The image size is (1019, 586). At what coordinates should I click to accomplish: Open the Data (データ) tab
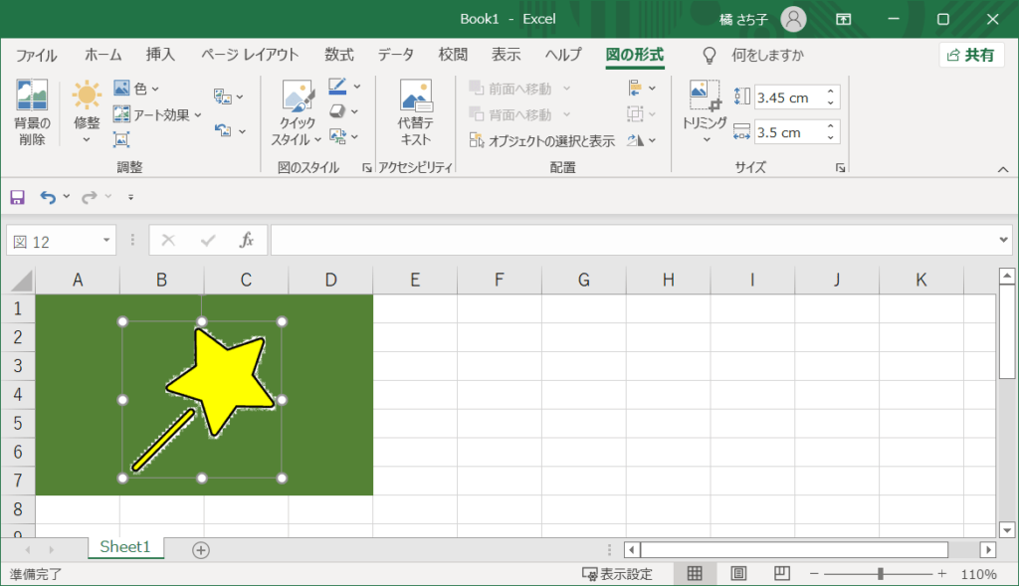click(x=396, y=55)
